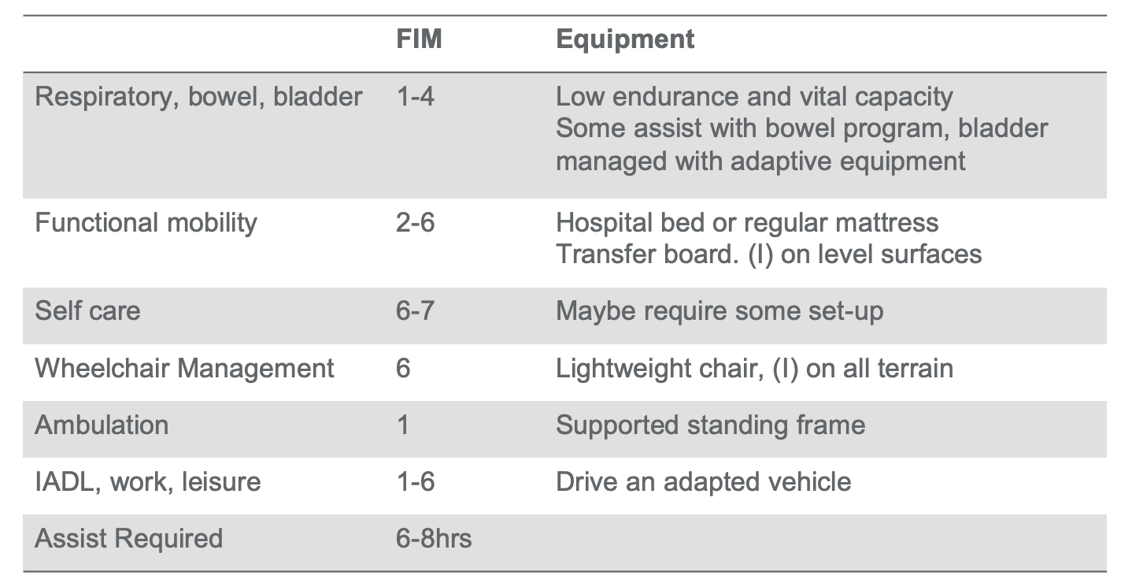The image size is (1121, 583).
Task: Select the Respiratory, bowel, bladder row label
Action: (x=199, y=97)
